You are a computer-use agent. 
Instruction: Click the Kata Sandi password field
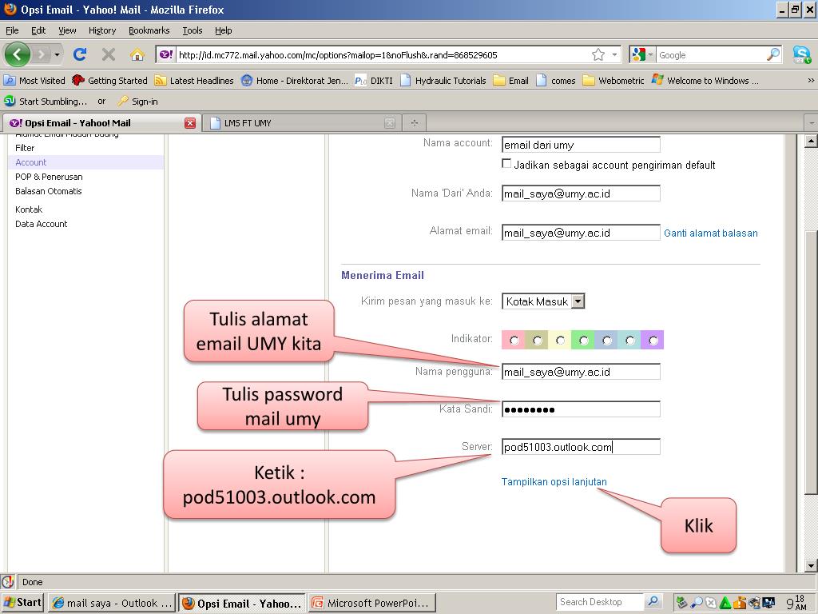click(581, 409)
